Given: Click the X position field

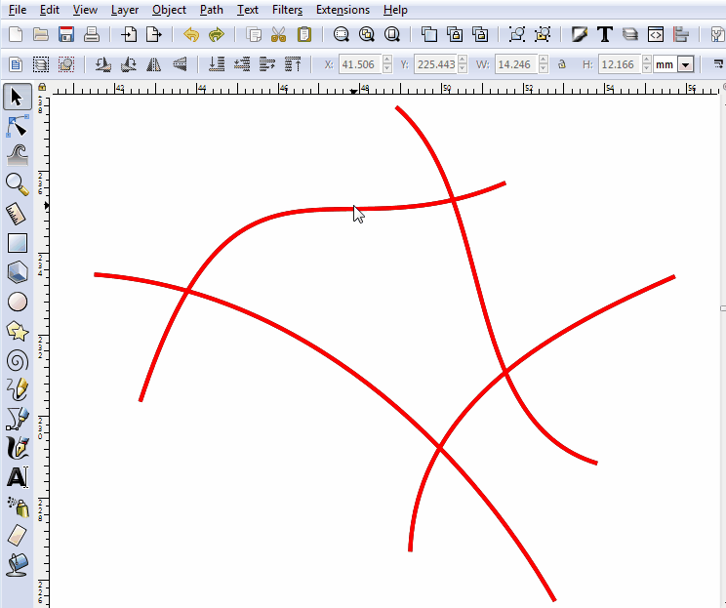Looking at the screenshot, I should point(361,64).
